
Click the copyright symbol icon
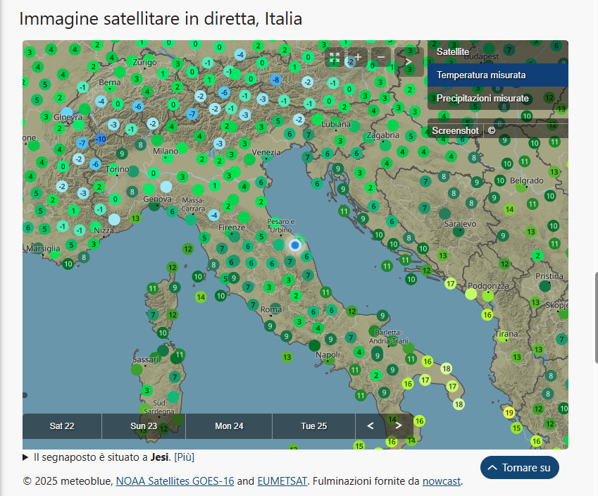coord(492,130)
